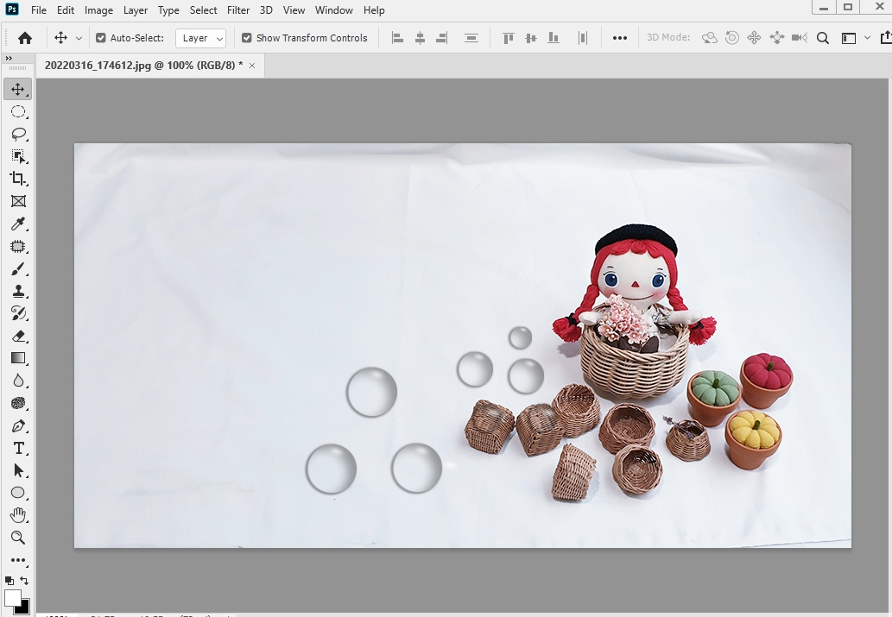Screen dimensions: 892x617
Task: Select the Hand tool
Action: (x=17, y=515)
